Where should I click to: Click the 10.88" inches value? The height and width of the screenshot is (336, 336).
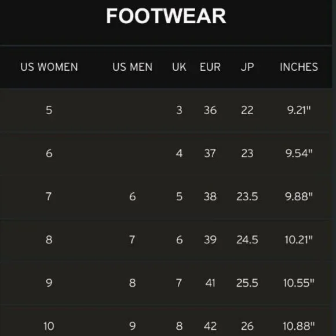pyautogui.click(x=299, y=326)
